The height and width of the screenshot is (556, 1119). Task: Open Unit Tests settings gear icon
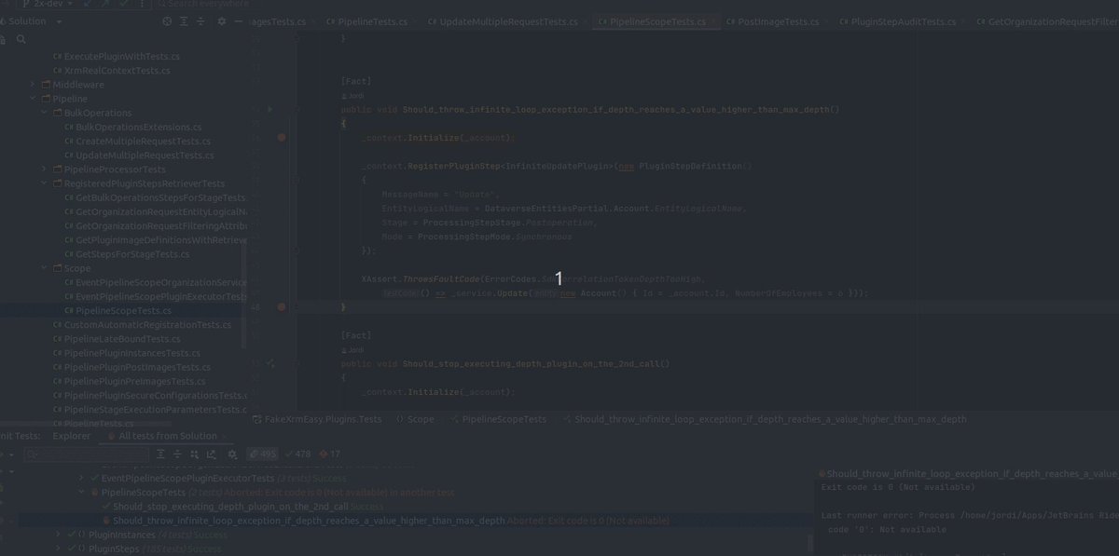231,454
